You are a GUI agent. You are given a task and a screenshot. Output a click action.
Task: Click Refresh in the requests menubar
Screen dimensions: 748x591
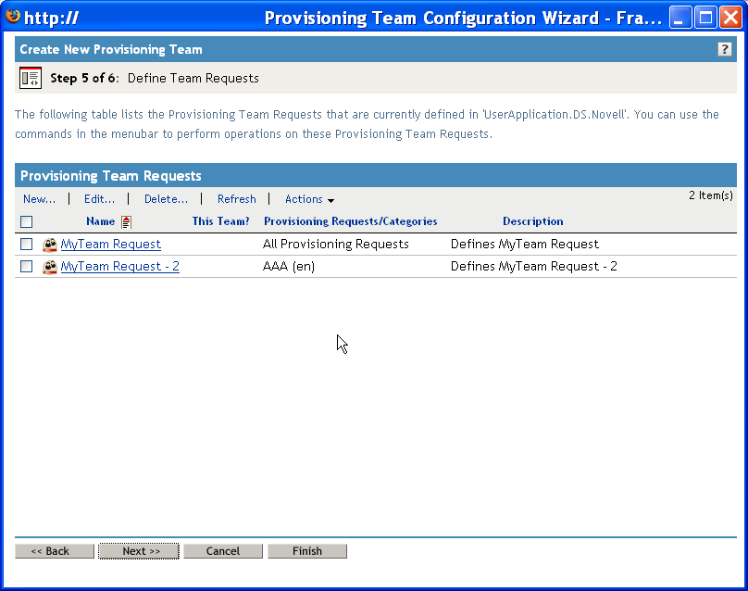237,199
